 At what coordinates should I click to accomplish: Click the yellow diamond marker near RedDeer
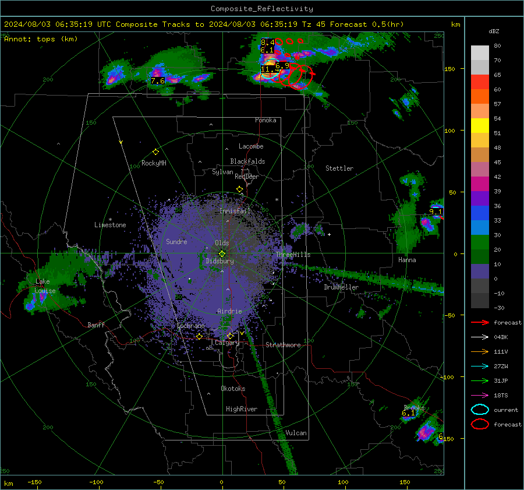point(240,189)
